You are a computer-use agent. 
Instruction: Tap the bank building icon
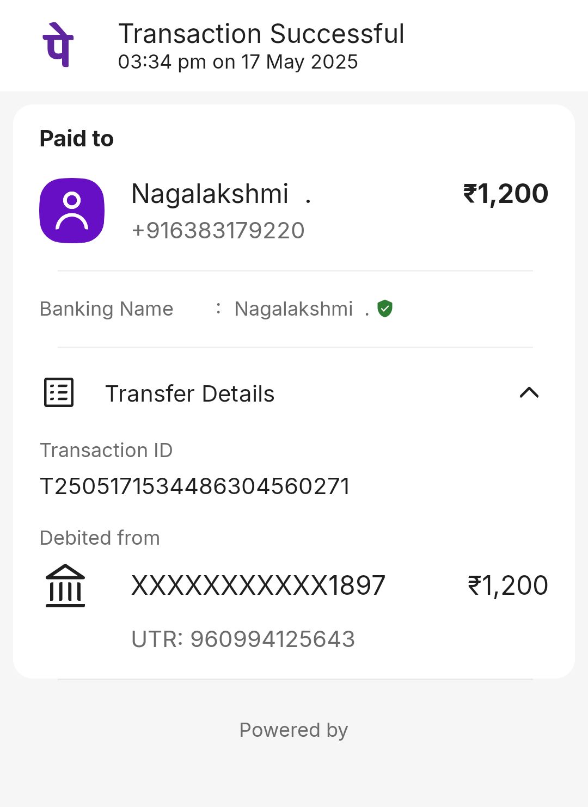click(65, 586)
